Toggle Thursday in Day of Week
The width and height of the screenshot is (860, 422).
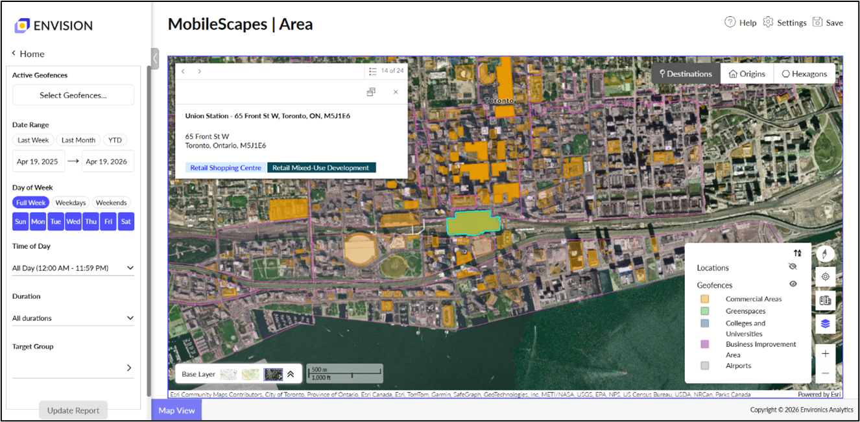[x=91, y=222]
